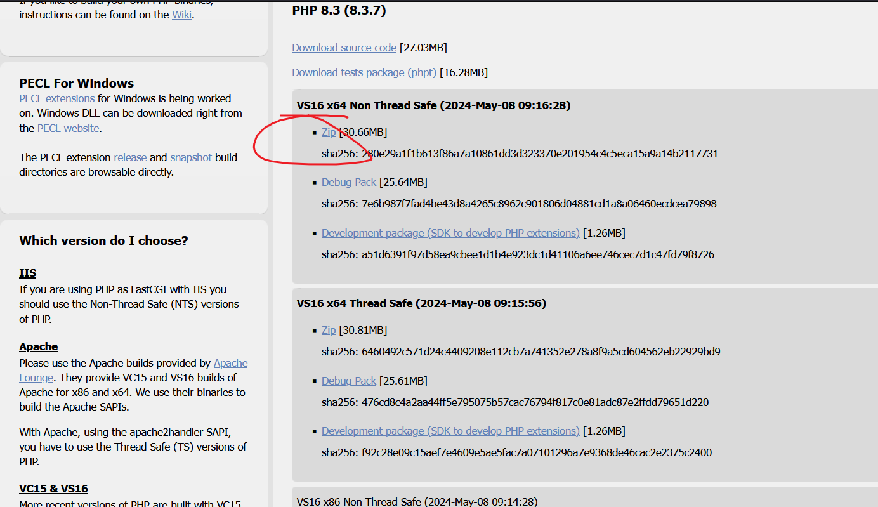The width and height of the screenshot is (878, 507).
Task: Click the VS16 x64 Thread Safe heading
Action: point(421,303)
